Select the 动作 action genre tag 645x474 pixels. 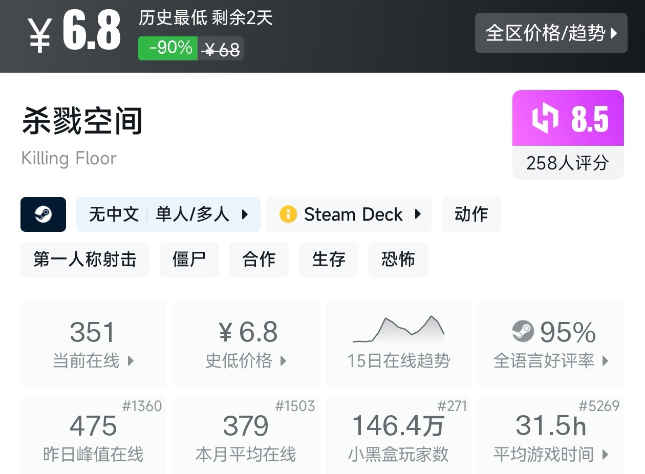[471, 214]
